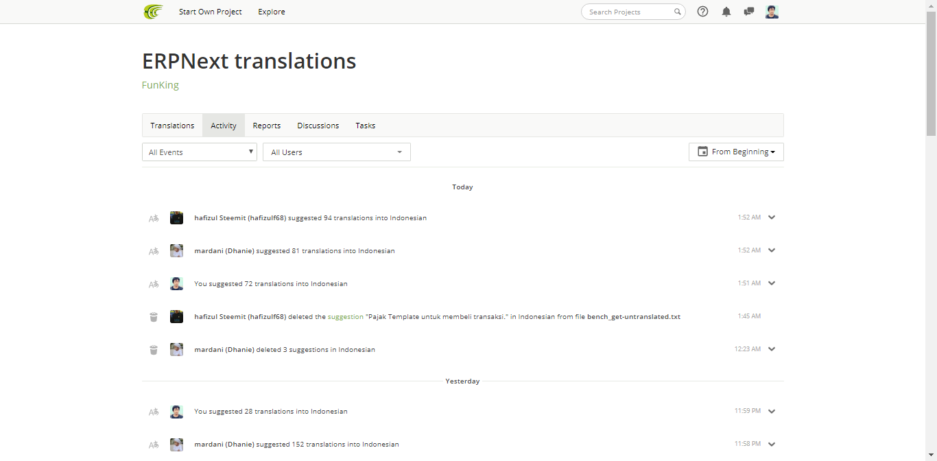Expand You suggested 28 translations chevron
937x461 pixels.
[772, 412]
